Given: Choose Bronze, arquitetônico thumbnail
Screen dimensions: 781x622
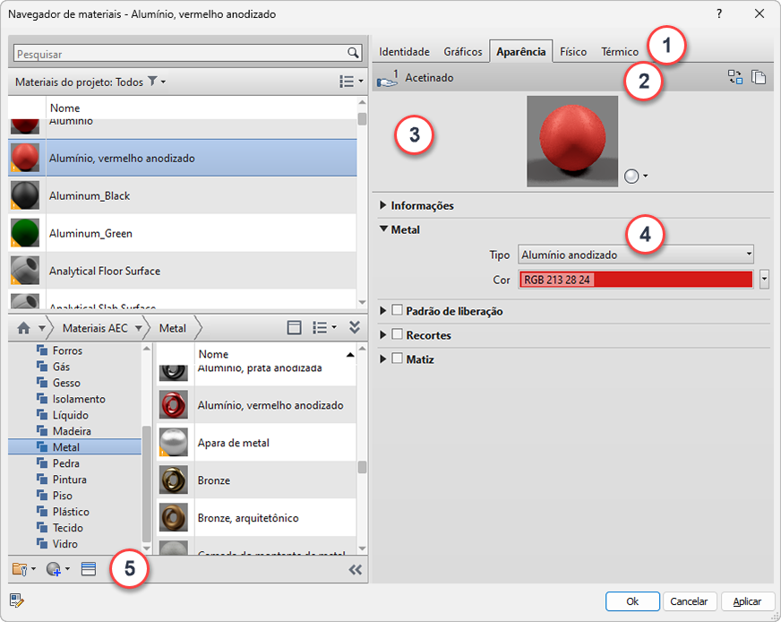Looking at the screenshot, I should pyautogui.click(x=174, y=517).
